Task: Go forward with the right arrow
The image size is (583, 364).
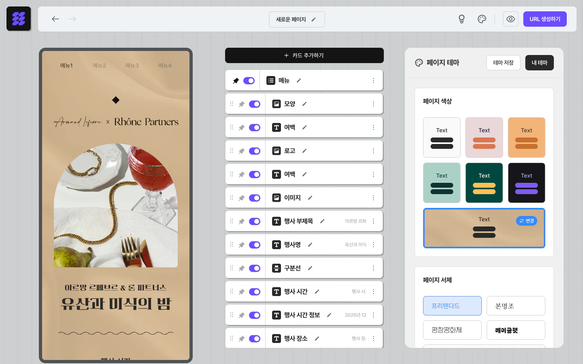Action: pyautogui.click(x=72, y=19)
